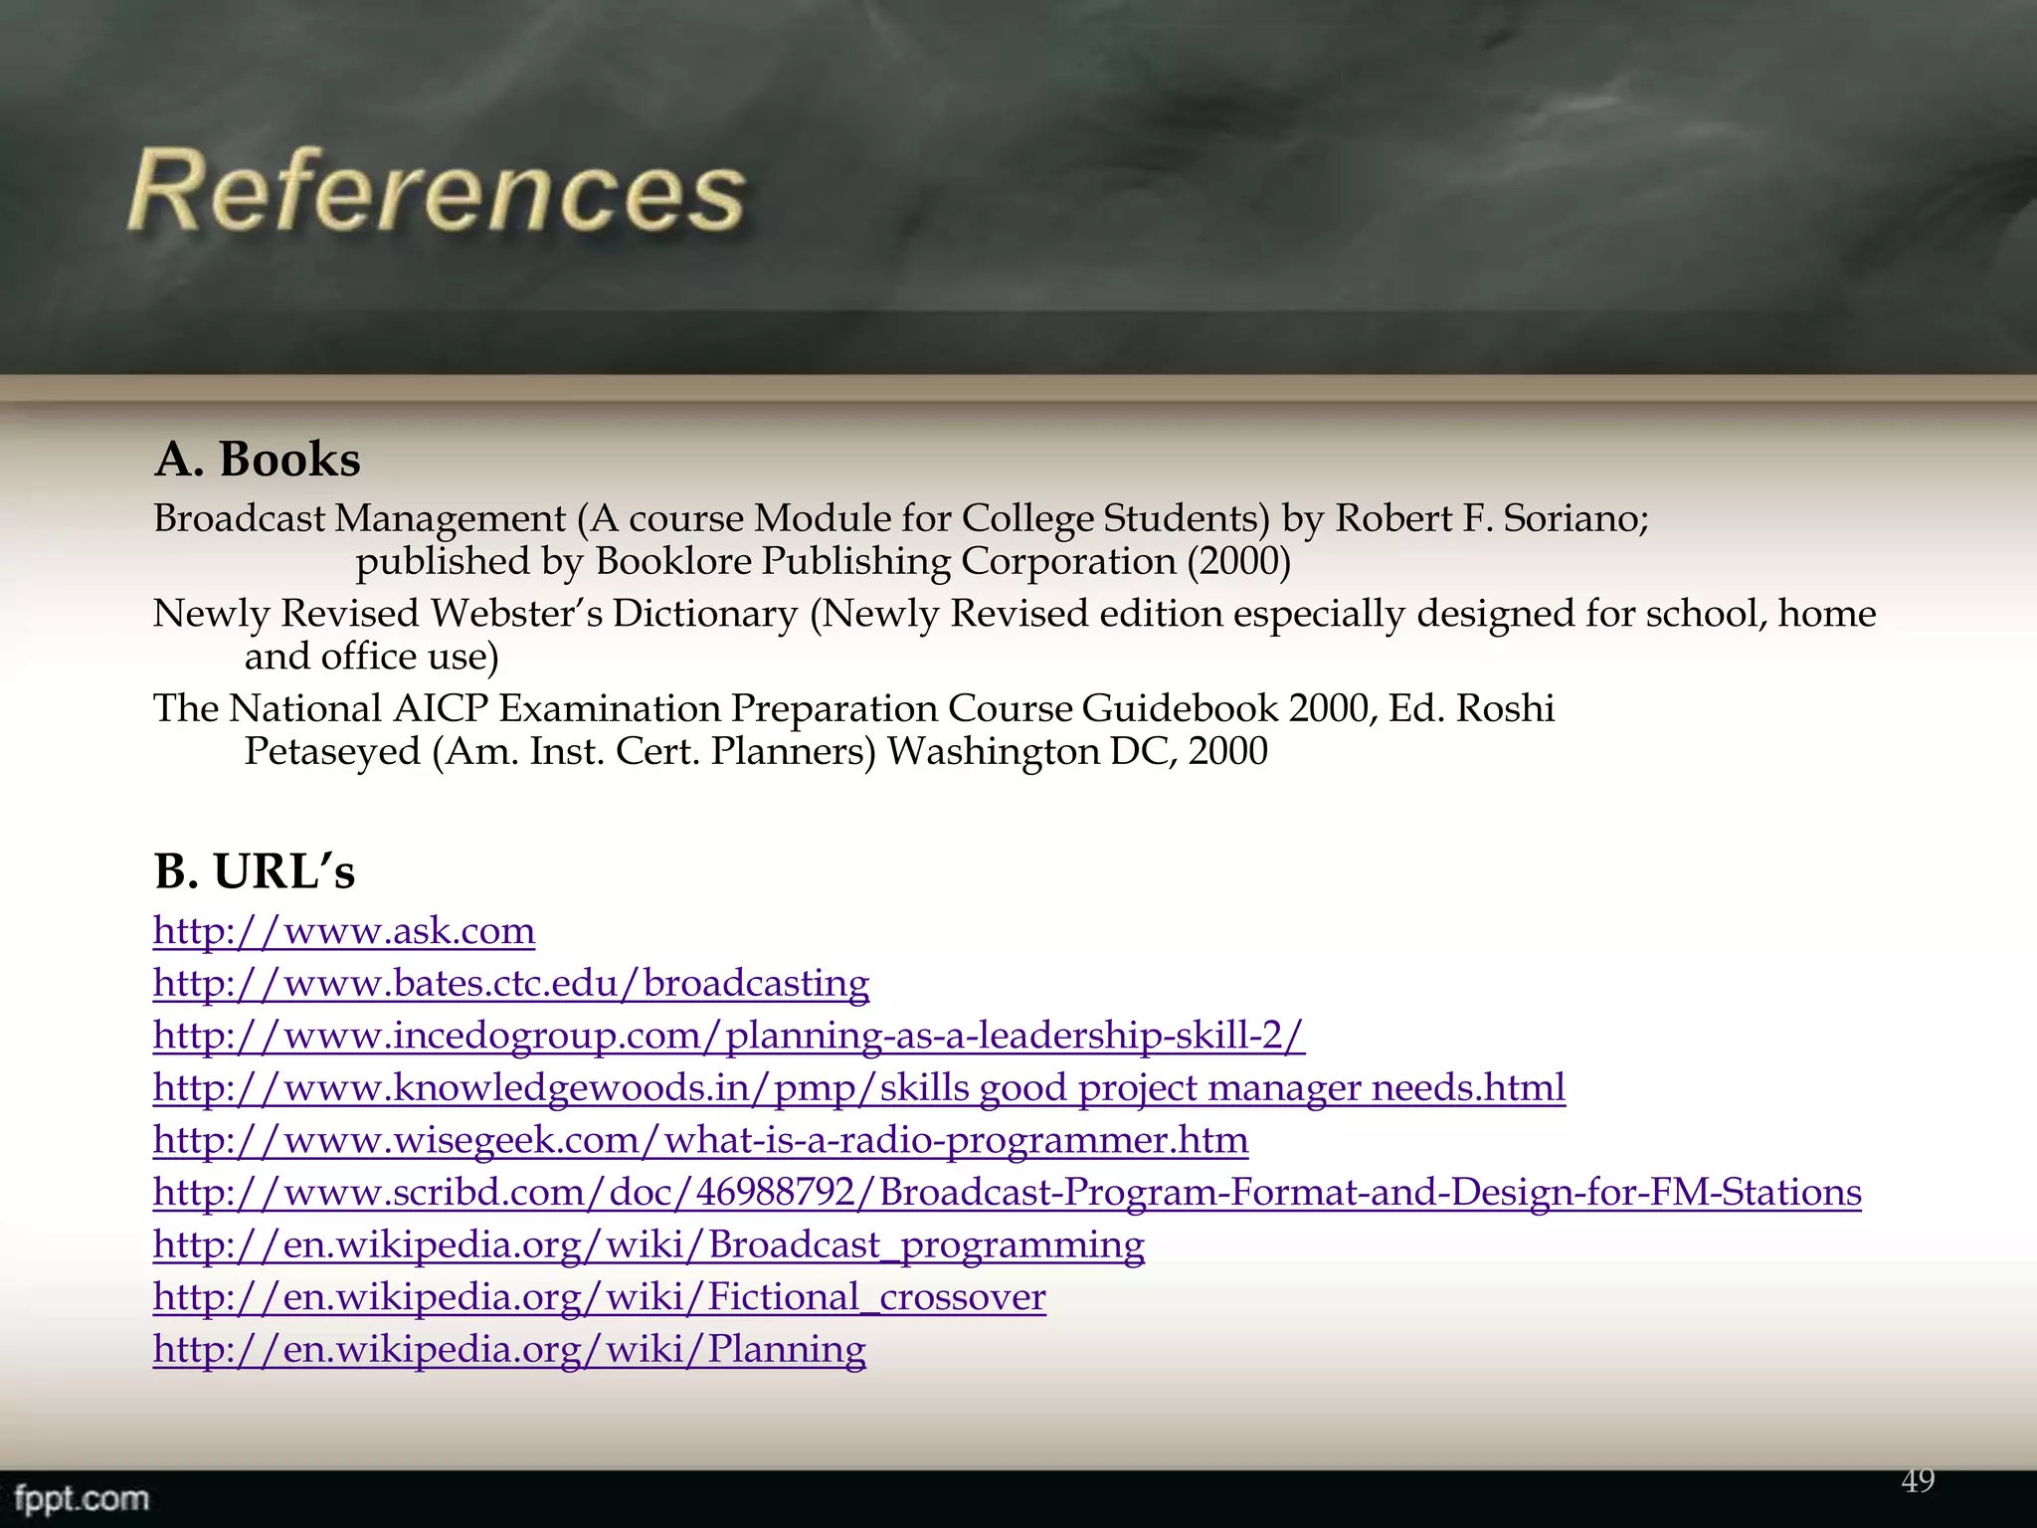Open the bates.ctc.edu broadcasting link

click(511, 983)
